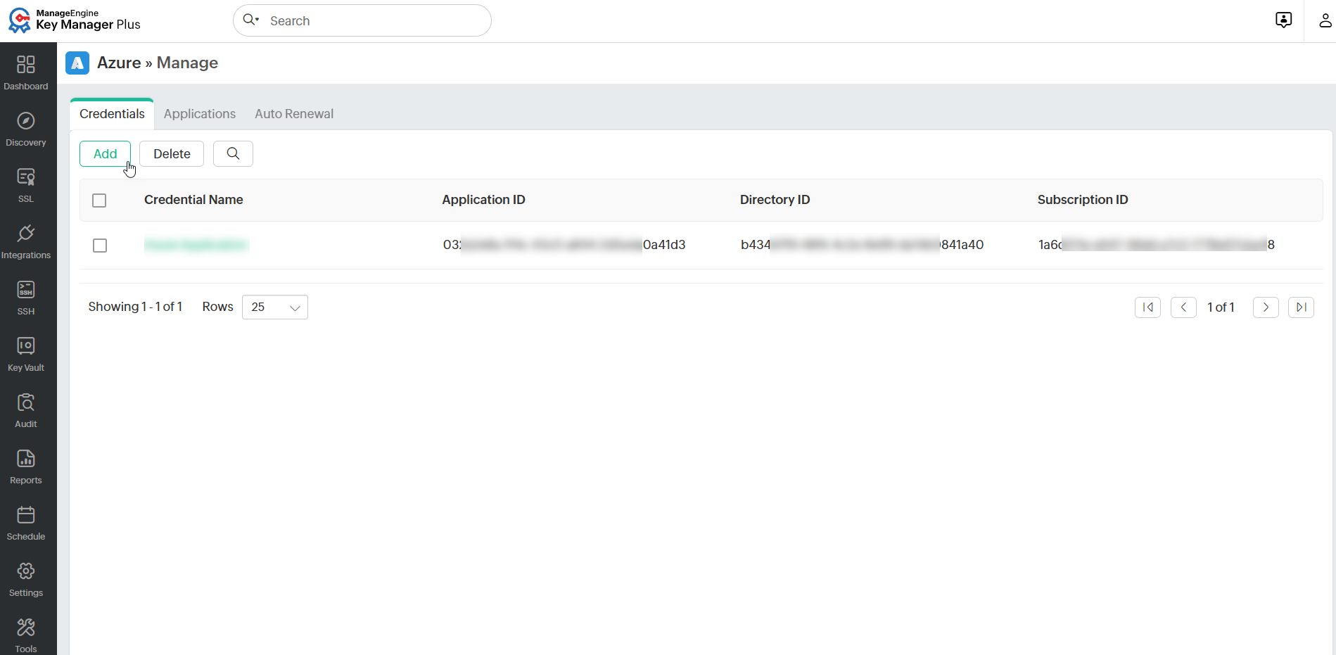Viewport: 1336px width, 655px height.
Task: Open the blurred credential name link
Action: coord(196,245)
